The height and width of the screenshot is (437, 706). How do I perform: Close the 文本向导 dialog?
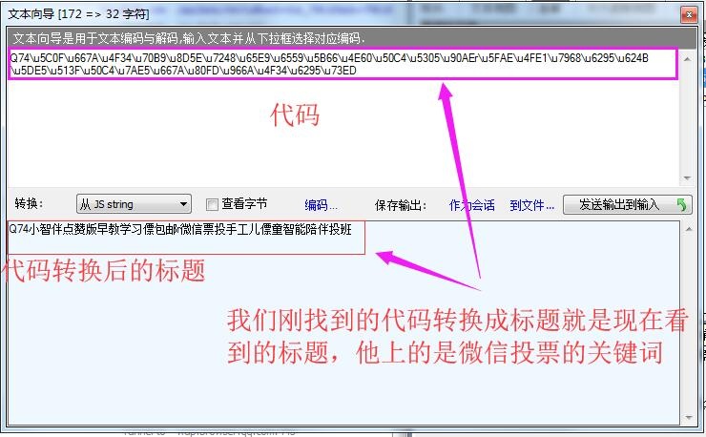point(689,15)
